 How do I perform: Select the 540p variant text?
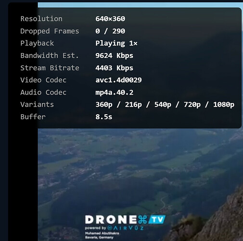tap(163, 105)
